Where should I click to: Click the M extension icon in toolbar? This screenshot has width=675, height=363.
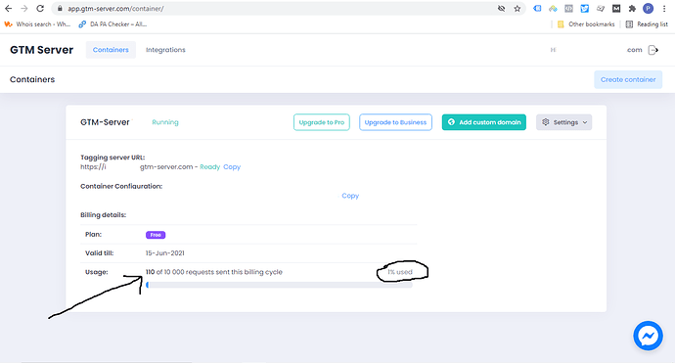click(616, 9)
